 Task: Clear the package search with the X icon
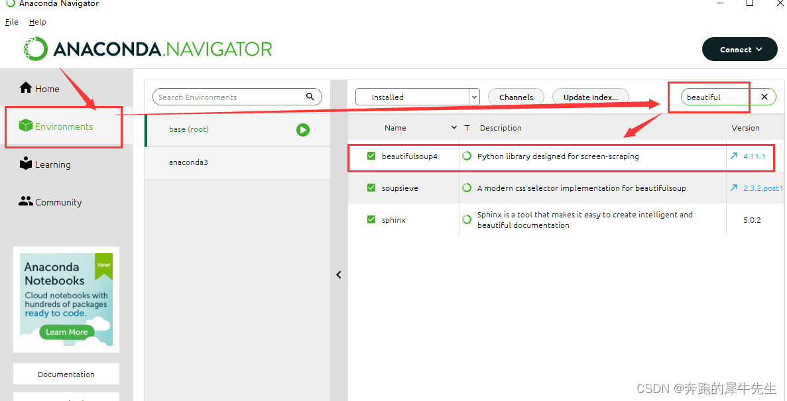click(764, 97)
